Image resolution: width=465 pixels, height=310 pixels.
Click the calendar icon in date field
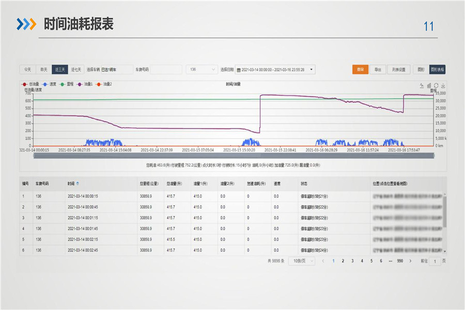[238, 69]
